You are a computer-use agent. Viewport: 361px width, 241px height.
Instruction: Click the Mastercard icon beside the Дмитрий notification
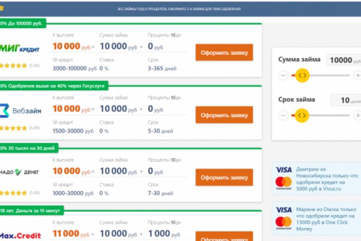coord(283,182)
